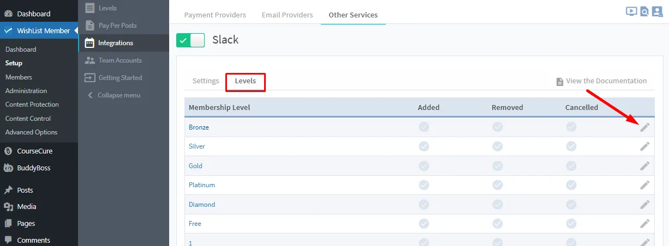Click the Silver Removed status checkmark
Image resolution: width=669 pixels, height=246 pixels.
pyautogui.click(x=498, y=146)
